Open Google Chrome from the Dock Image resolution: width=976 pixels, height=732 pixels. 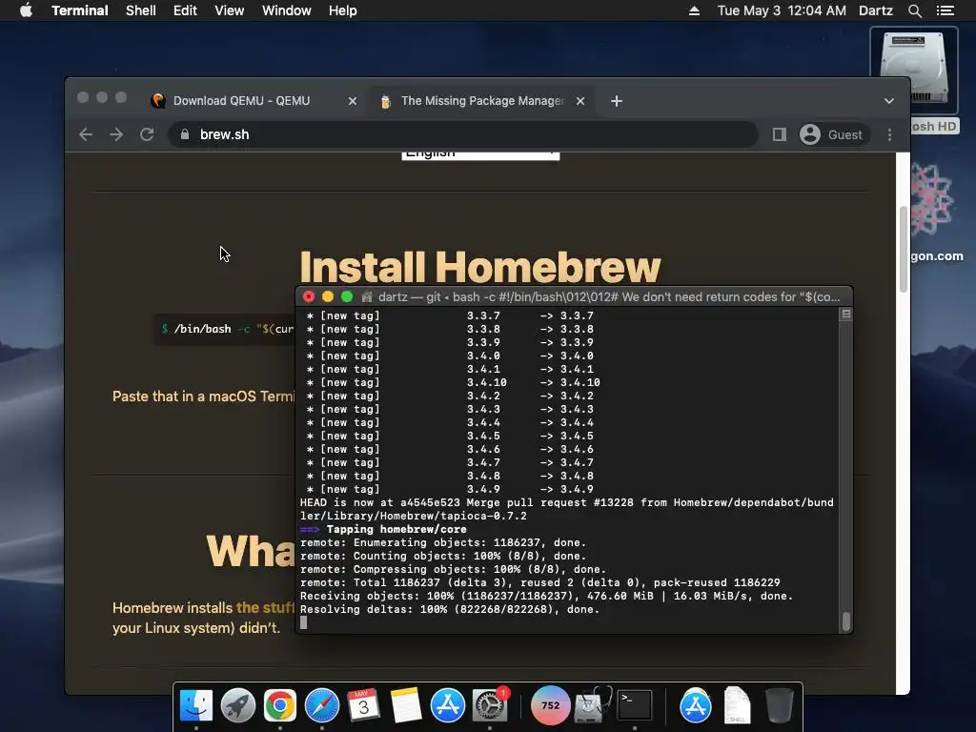click(x=279, y=705)
